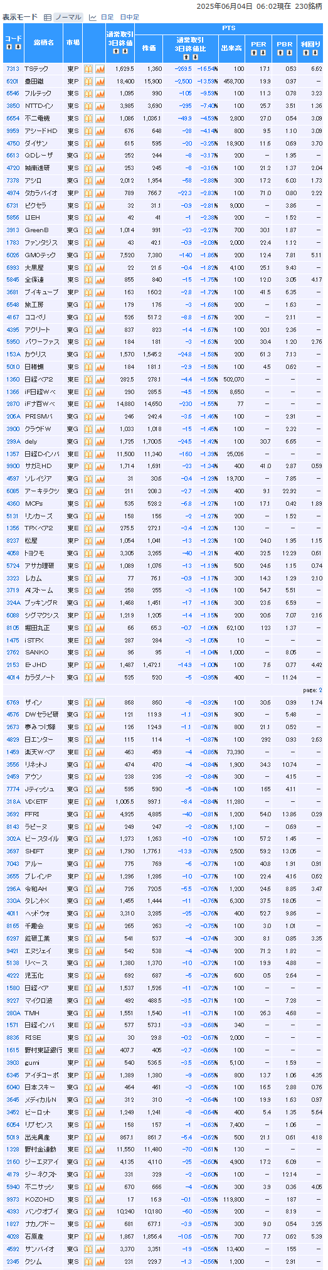The height and width of the screenshot is (1270, 328).
Task: Click the 銘柄名 column header
Action: point(43,43)
